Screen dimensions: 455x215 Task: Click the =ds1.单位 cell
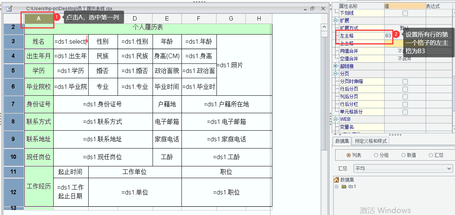(135, 192)
